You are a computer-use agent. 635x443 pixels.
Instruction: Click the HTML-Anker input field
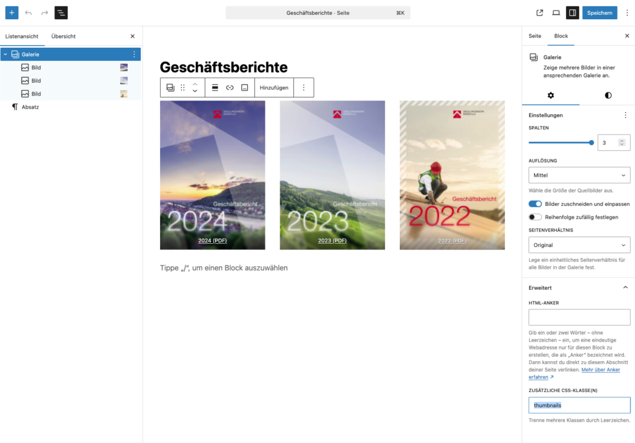tap(579, 318)
